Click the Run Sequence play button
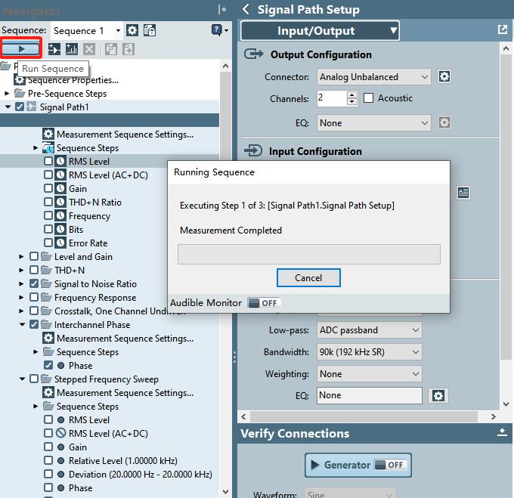The height and width of the screenshot is (498, 514). click(x=21, y=49)
